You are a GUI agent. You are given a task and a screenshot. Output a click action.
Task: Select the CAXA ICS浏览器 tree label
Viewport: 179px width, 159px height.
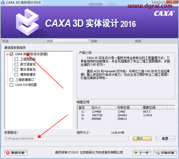click(26, 85)
